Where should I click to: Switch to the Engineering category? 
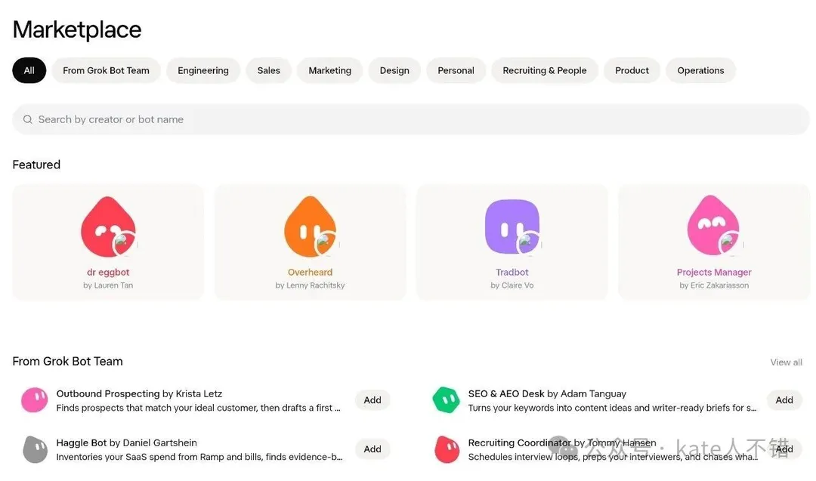click(203, 70)
